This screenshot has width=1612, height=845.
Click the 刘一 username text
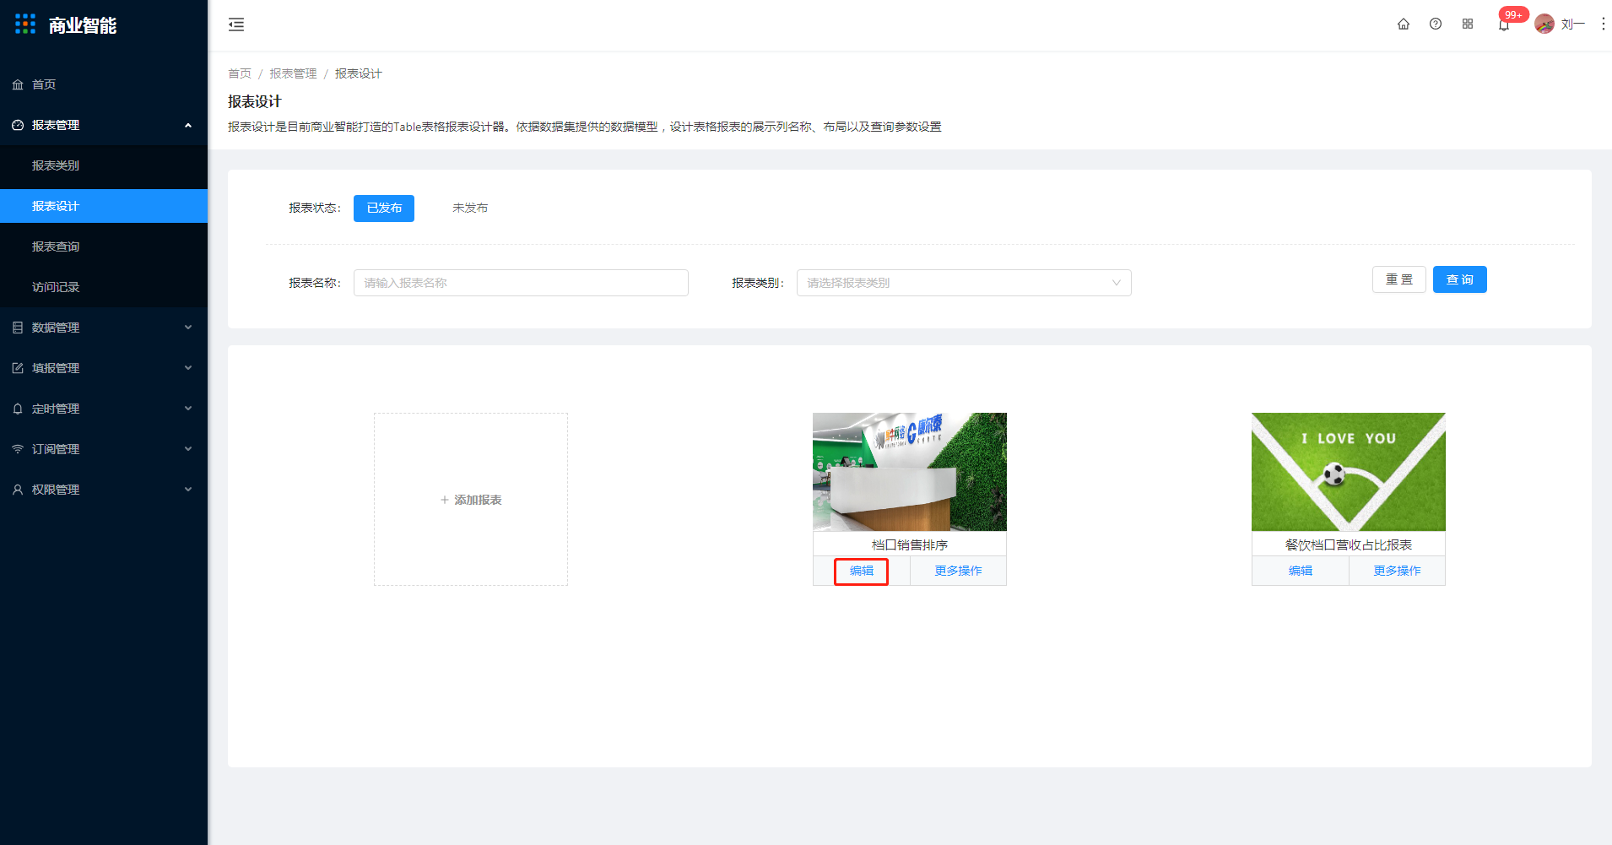click(1572, 24)
